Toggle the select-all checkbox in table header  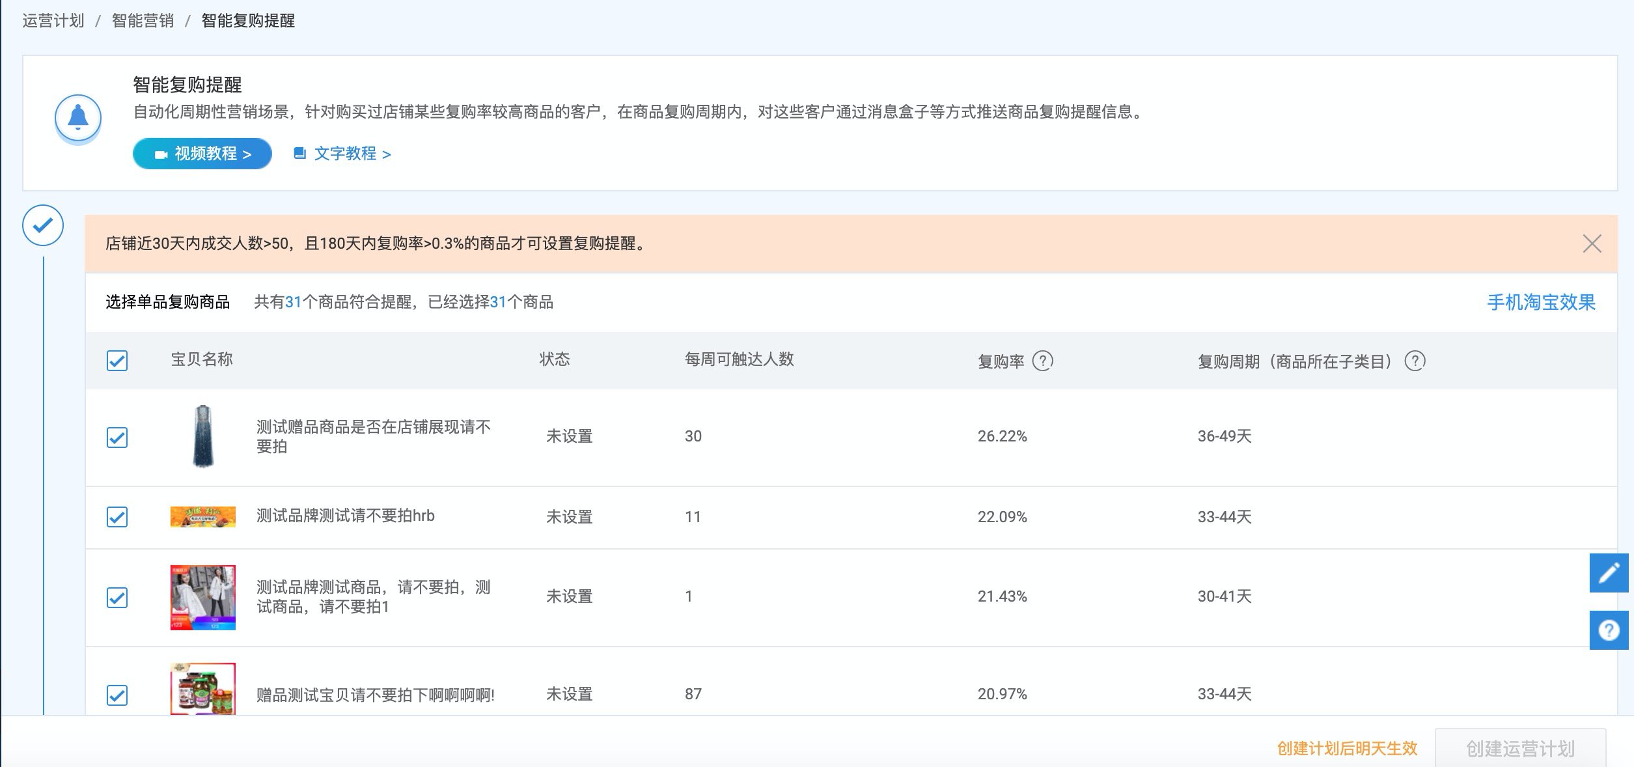click(117, 361)
